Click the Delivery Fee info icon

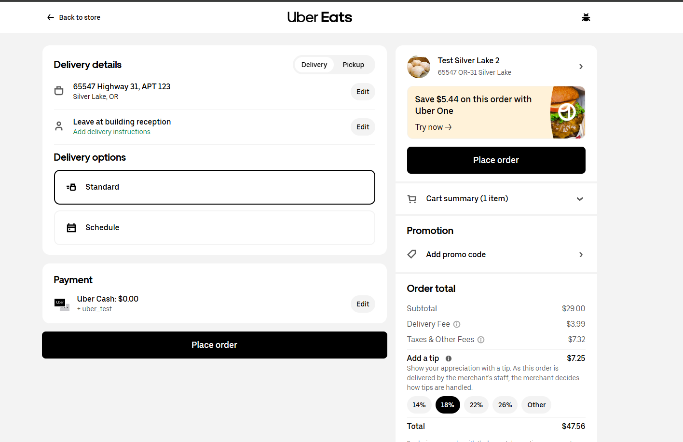pos(457,324)
